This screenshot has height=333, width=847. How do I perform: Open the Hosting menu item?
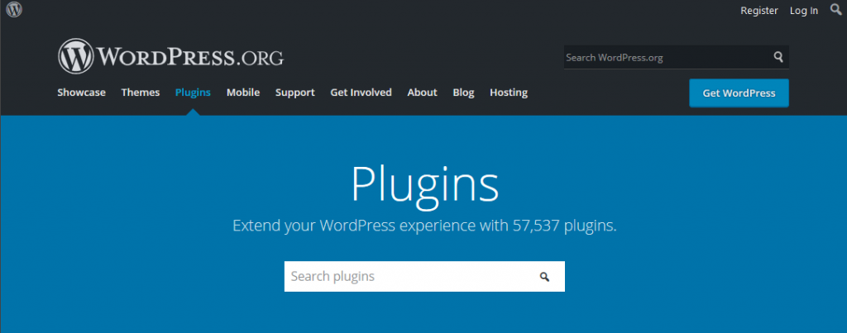pos(508,93)
